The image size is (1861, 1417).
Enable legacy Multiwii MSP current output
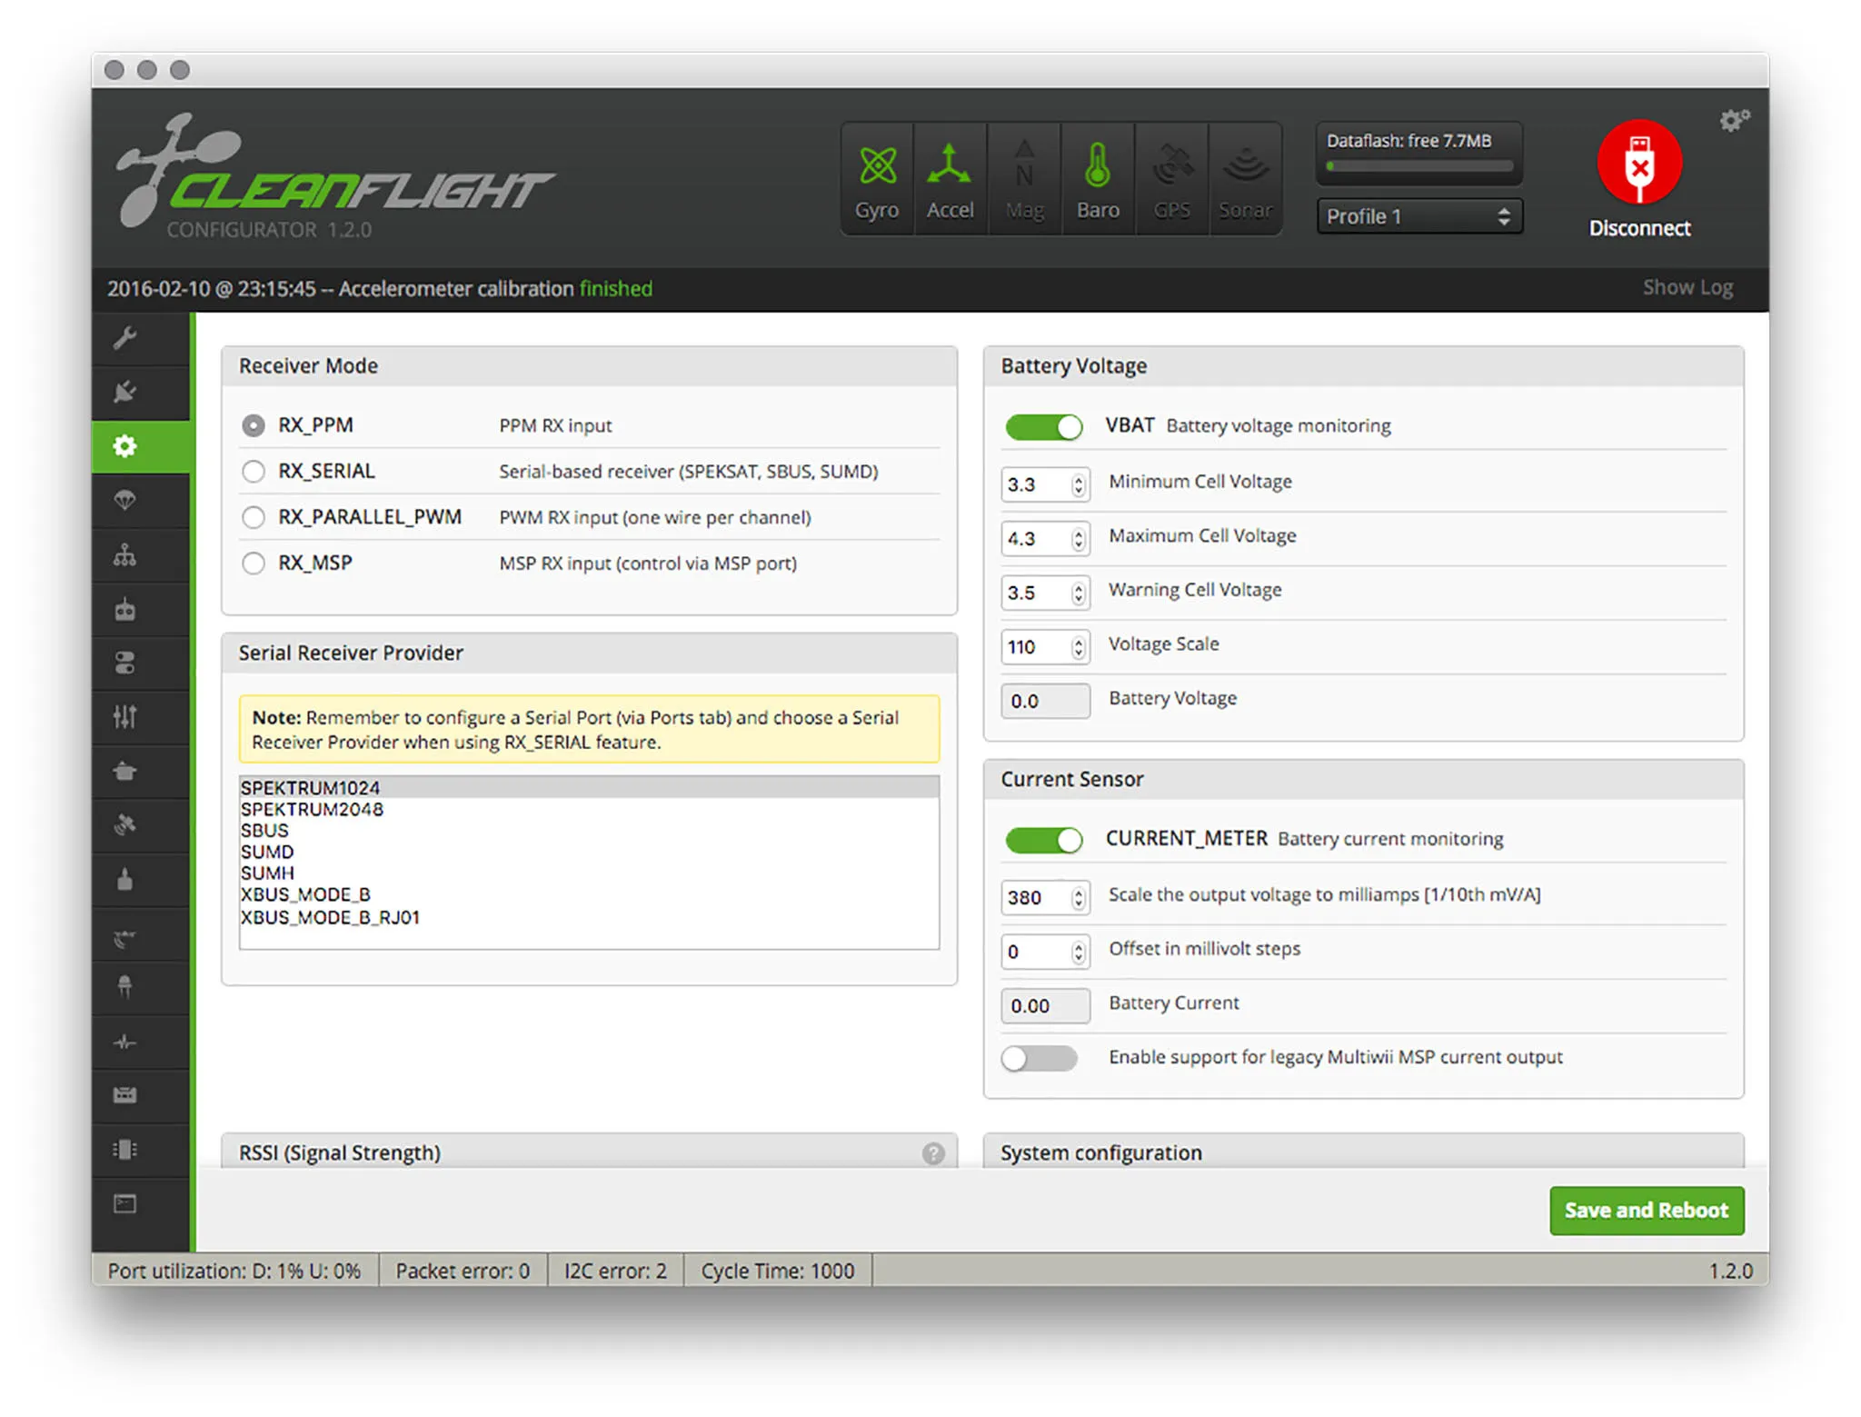pyautogui.click(x=1040, y=1058)
